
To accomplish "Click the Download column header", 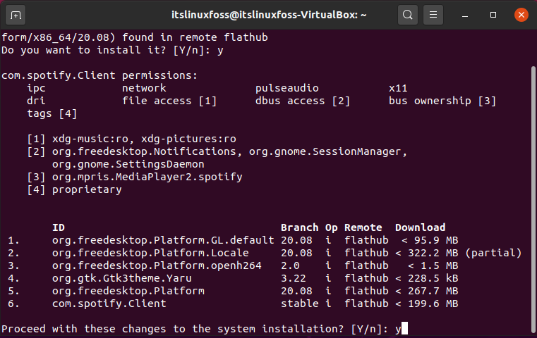I will (421, 227).
